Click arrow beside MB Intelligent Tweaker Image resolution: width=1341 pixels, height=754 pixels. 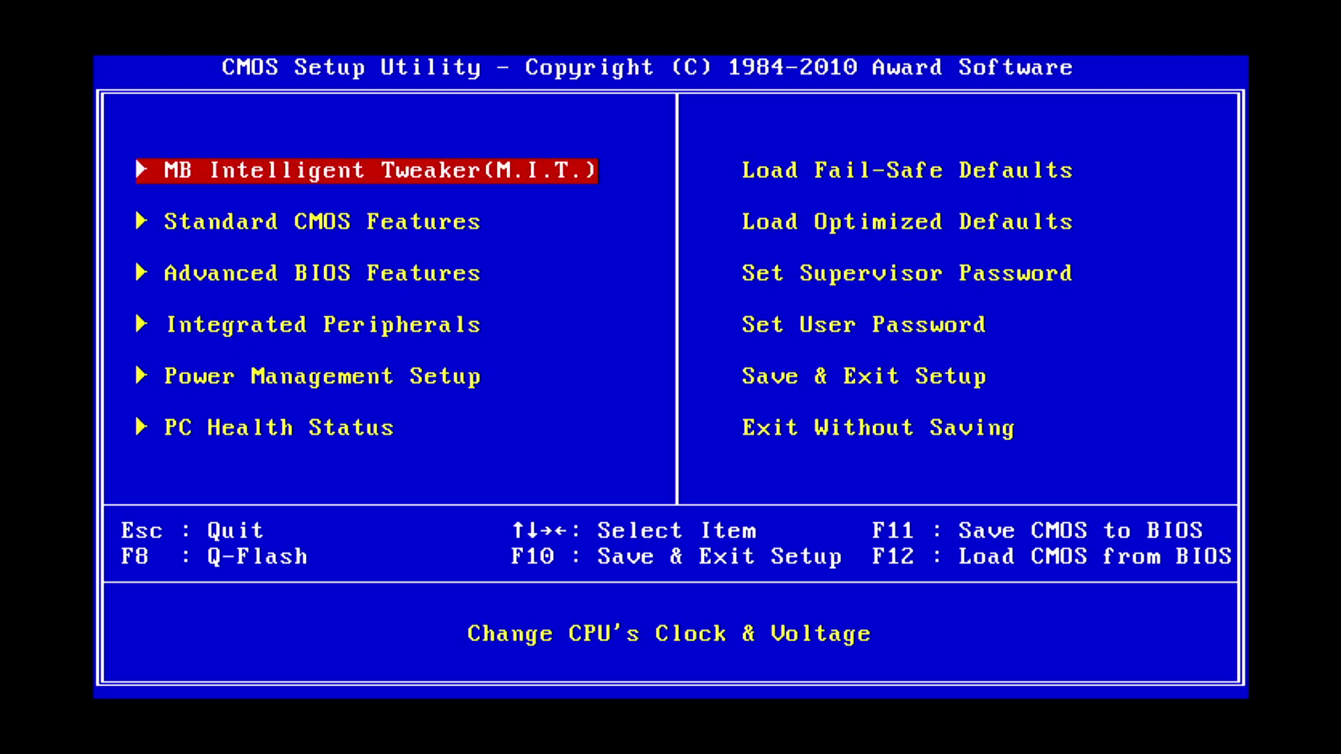coord(141,170)
